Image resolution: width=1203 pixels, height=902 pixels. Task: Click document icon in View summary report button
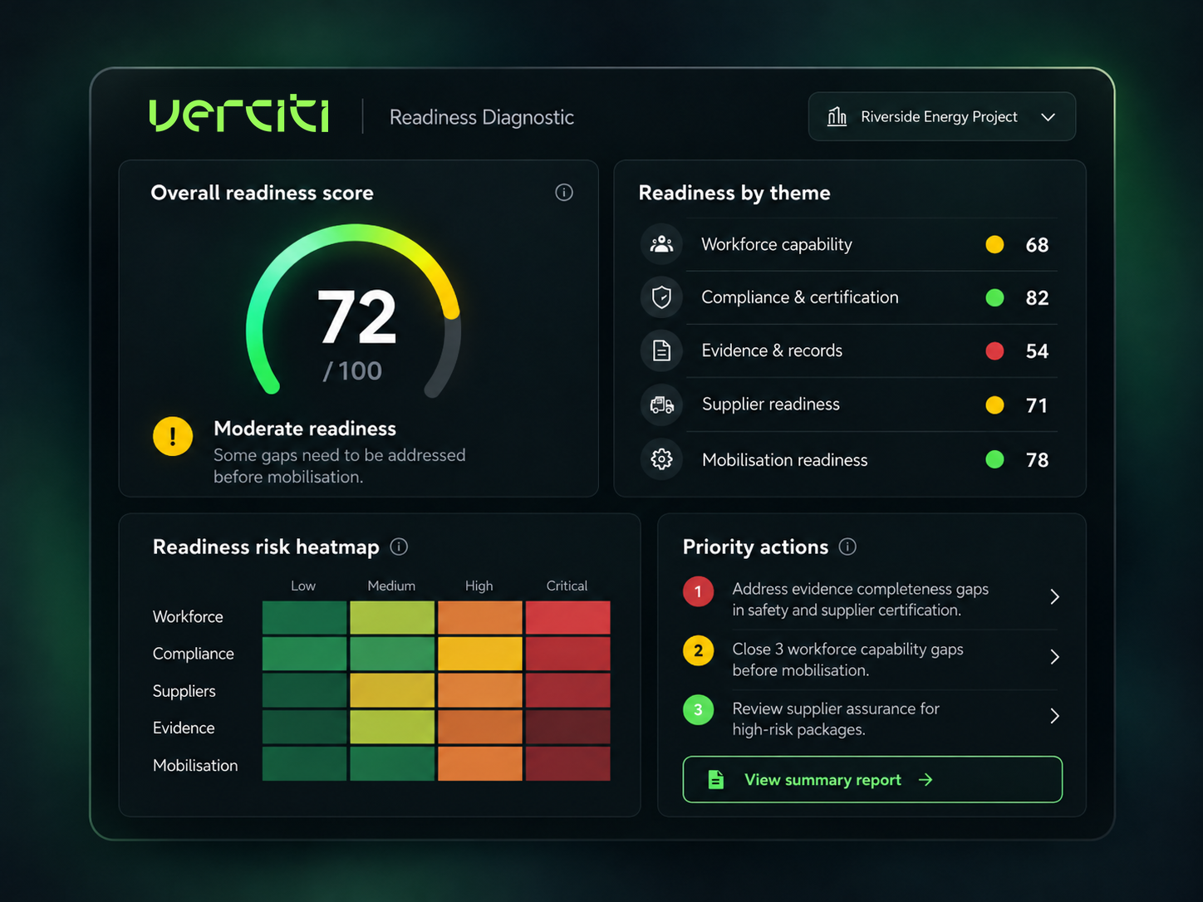[715, 779]
